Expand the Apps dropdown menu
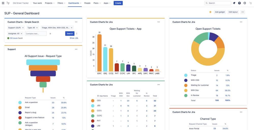 pyautogui.click(x=107, y=3)
